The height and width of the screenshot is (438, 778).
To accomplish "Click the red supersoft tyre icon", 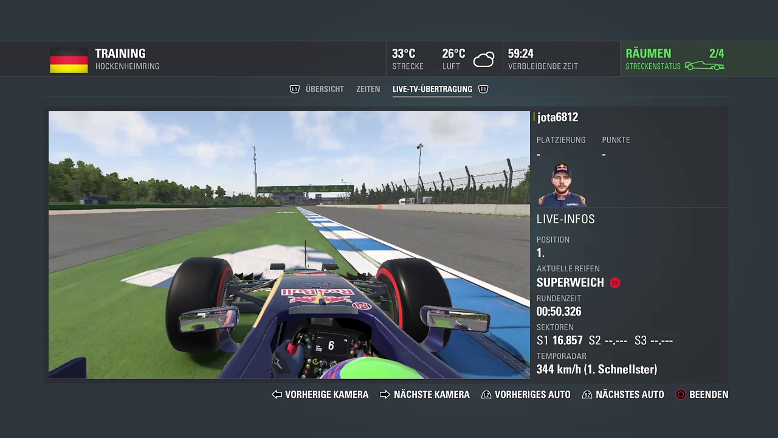I will (x=615, y=283).
